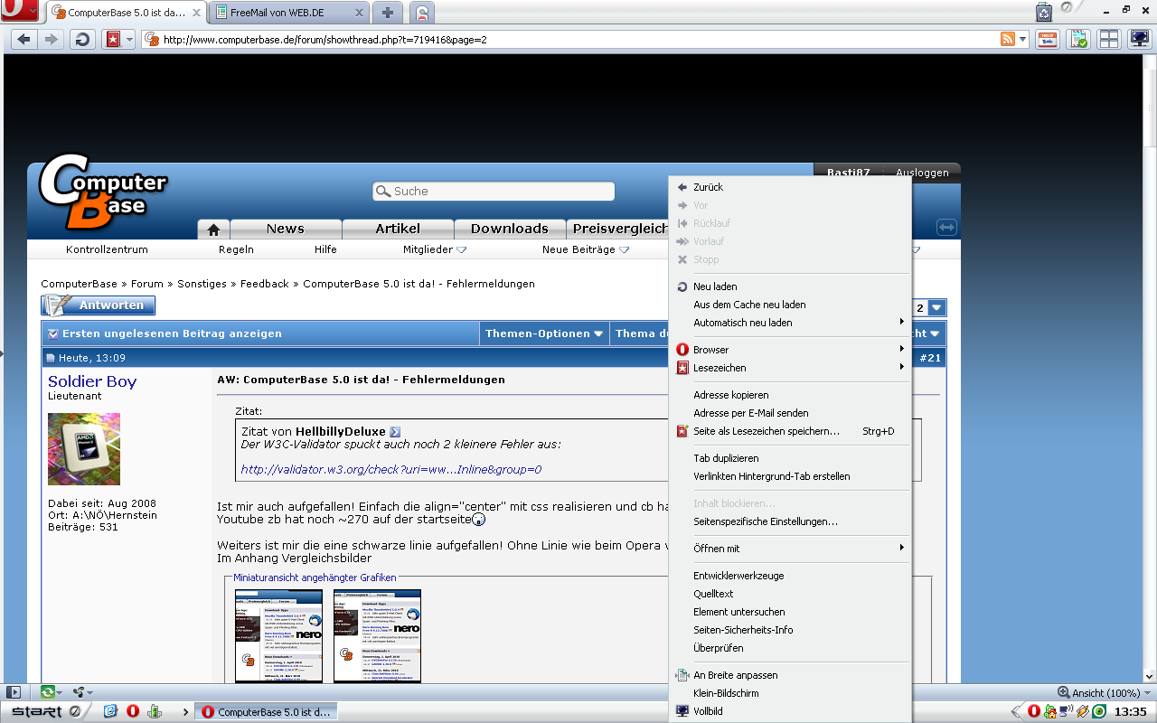This screenshot has height=723, width=1157.
Task: Switch to the FreeMail von WEB.DE tab
Action: 289,14
